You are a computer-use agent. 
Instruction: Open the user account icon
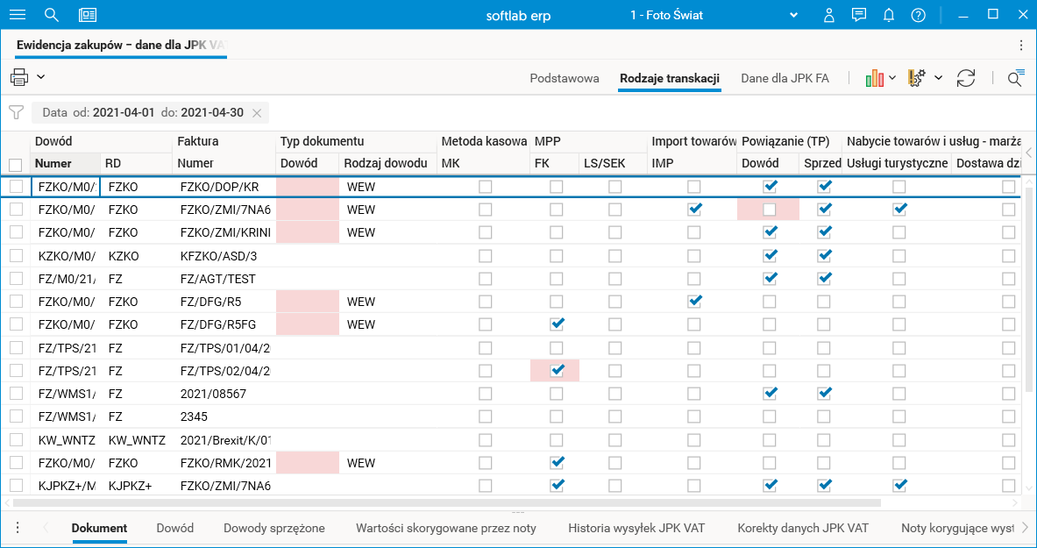[x=829, y=15]
